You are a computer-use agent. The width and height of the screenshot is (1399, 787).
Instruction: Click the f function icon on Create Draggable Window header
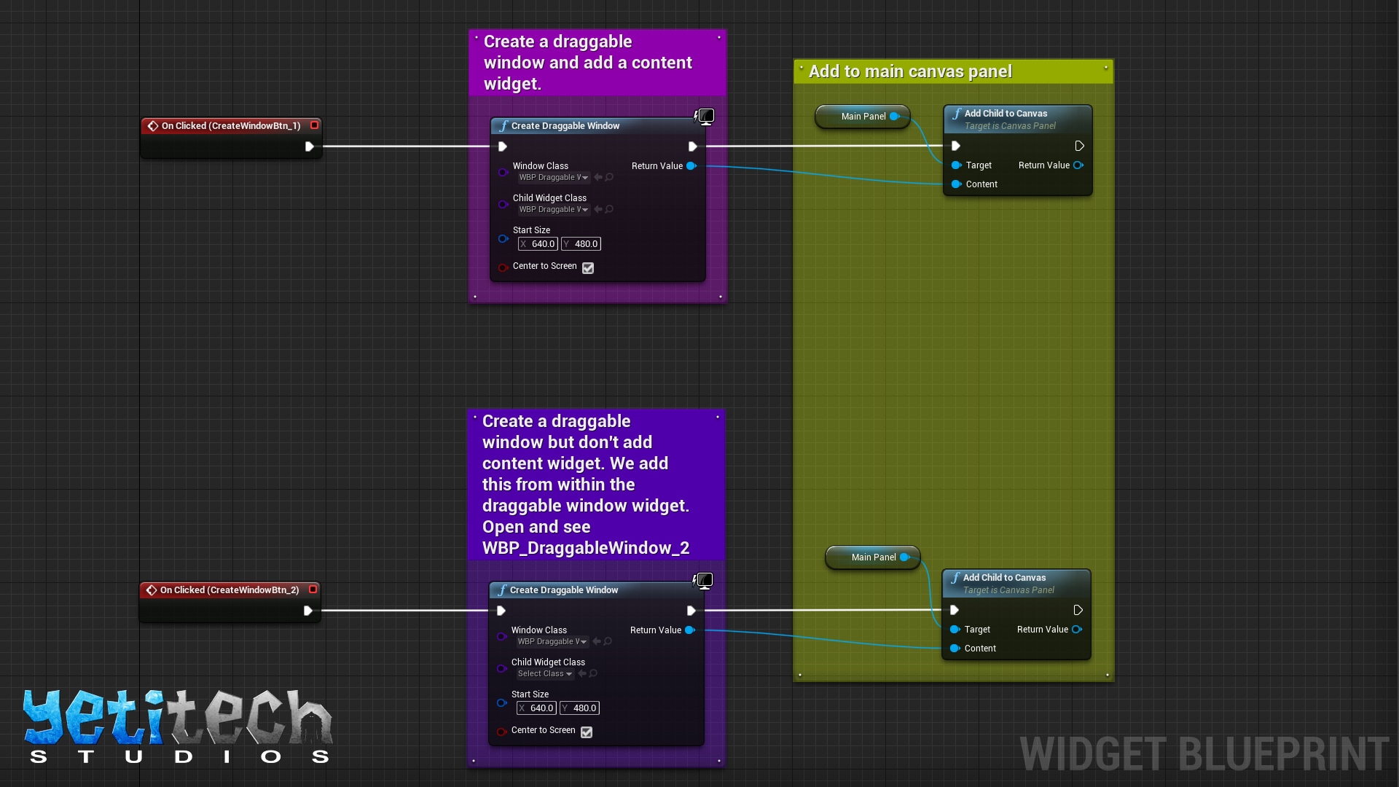(503, 125)
